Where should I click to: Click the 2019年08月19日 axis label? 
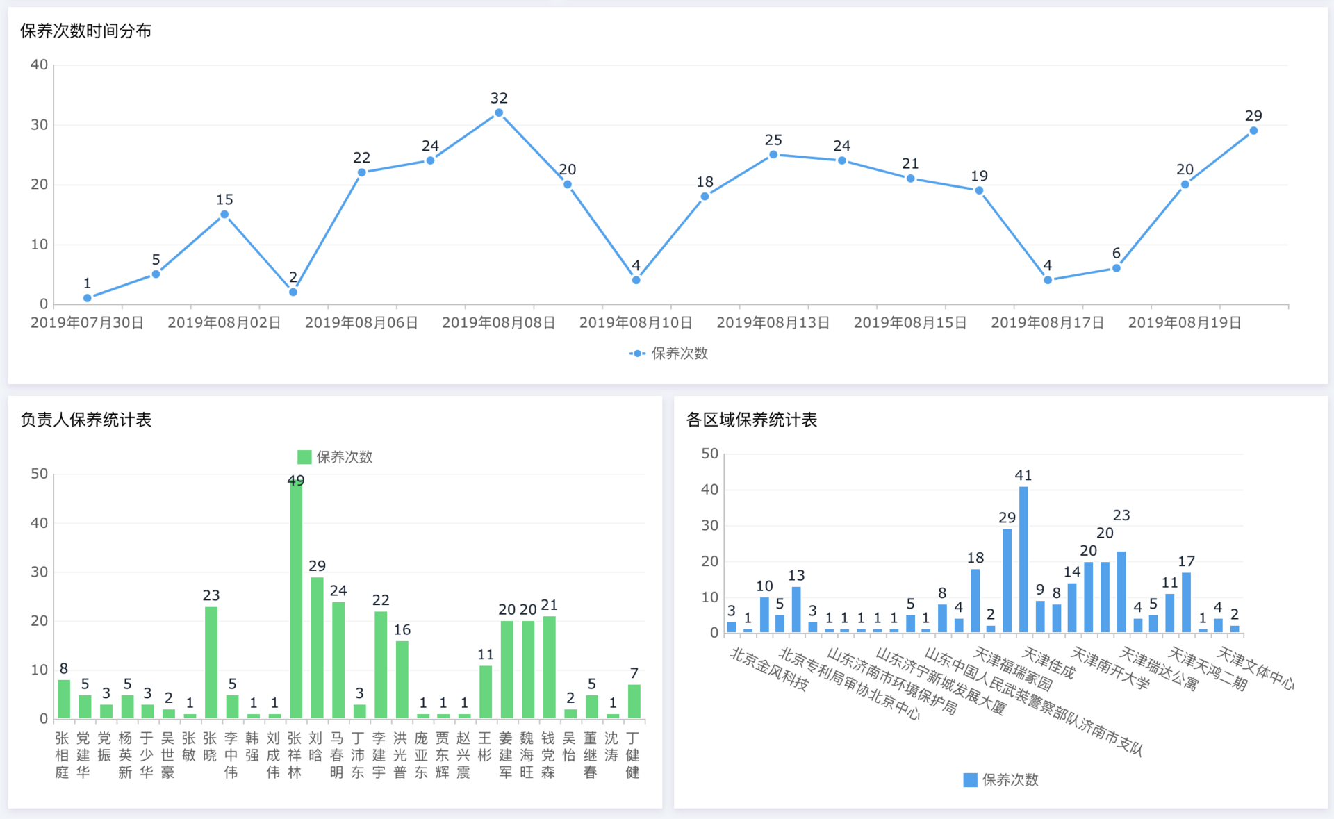coord(1185,323)
